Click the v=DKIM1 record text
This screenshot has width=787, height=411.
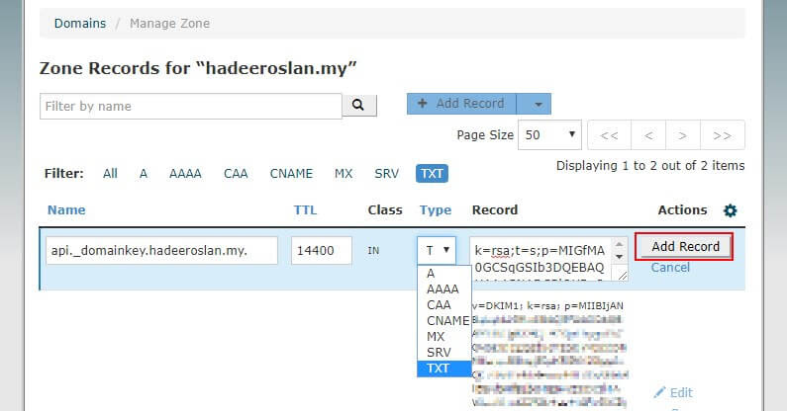coord(547,305)
